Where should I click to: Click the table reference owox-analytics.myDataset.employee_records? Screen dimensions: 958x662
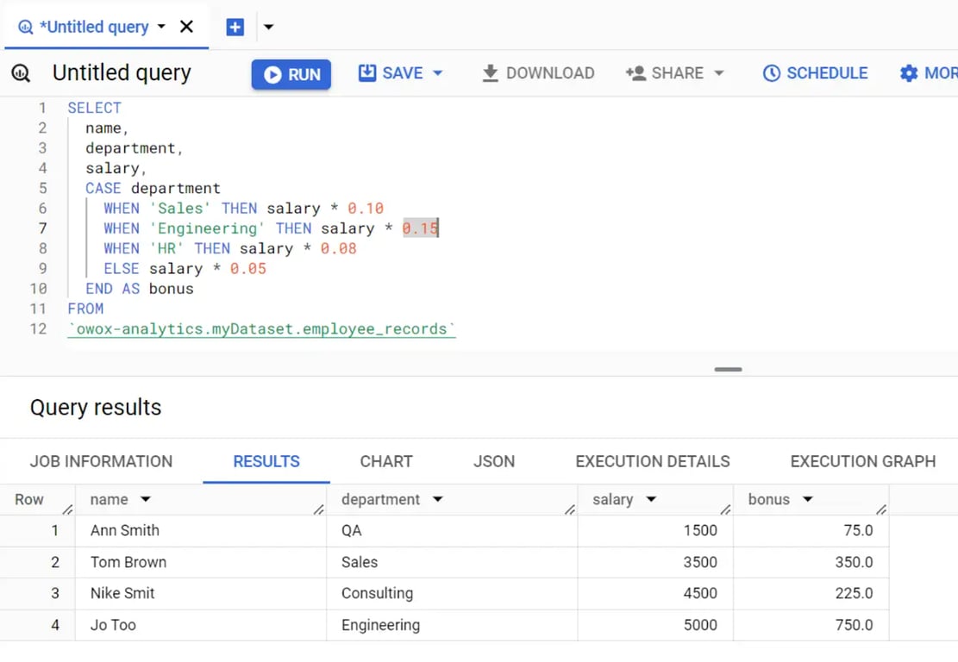261,329
